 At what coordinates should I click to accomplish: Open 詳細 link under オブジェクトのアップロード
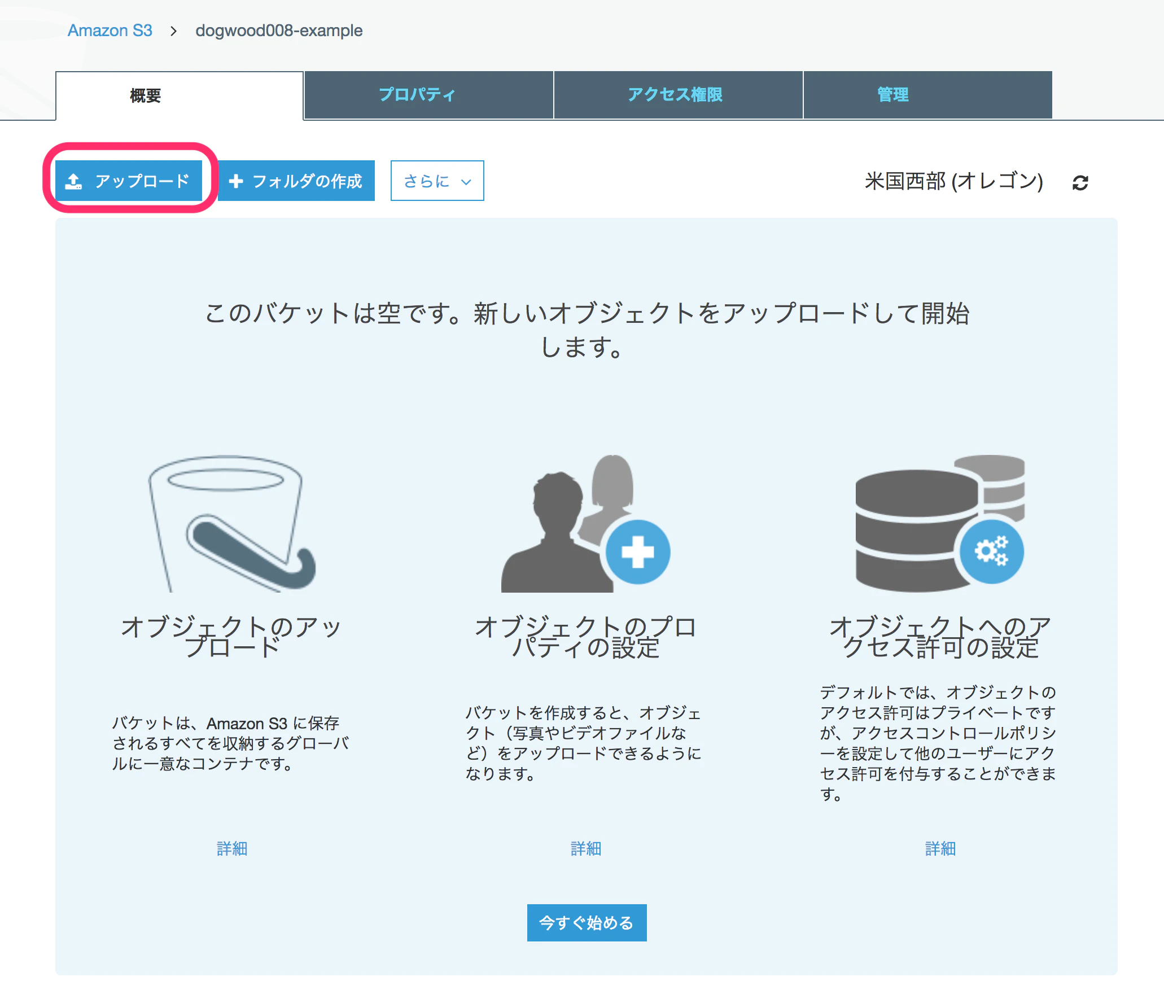232,848
